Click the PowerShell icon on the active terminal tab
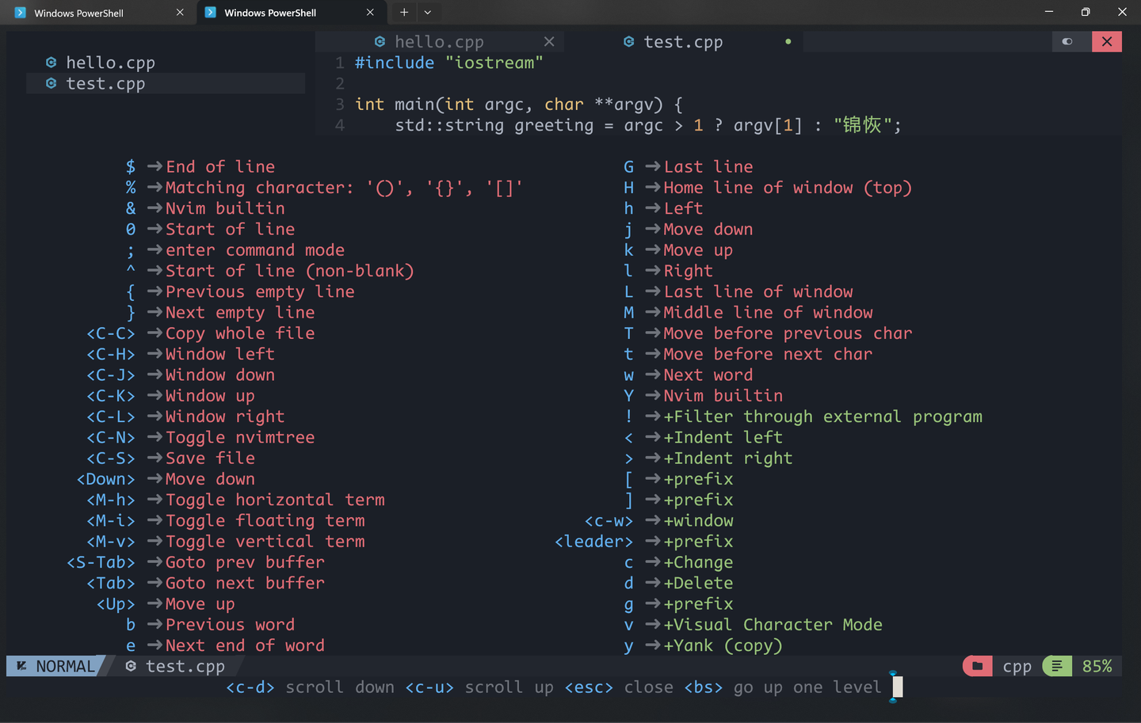This screenshot has height=723, width=1141. click(210, 12)
